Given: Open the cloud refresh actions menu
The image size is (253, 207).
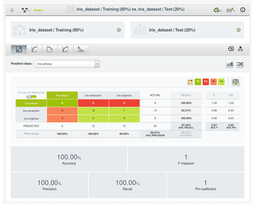Looking at the screenshot, I should [x=218, y=10].
